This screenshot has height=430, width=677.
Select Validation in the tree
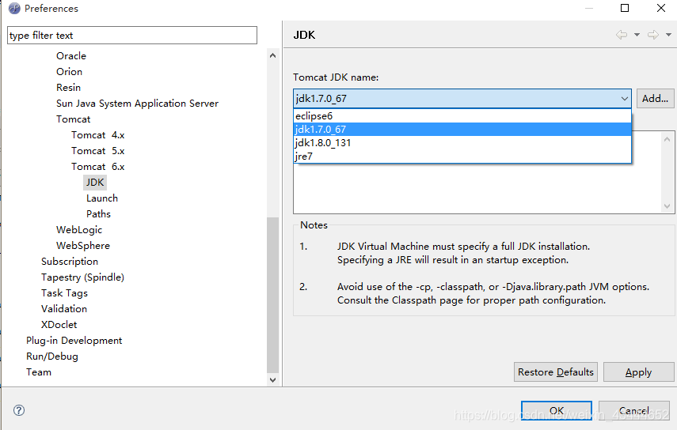(x=64, y=309)
